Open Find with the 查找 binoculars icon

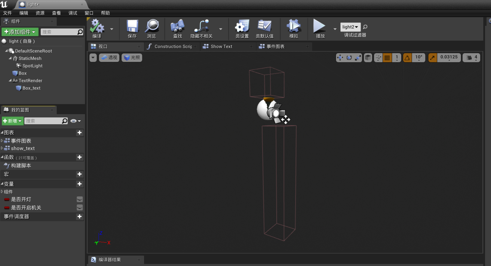[178, 29]
